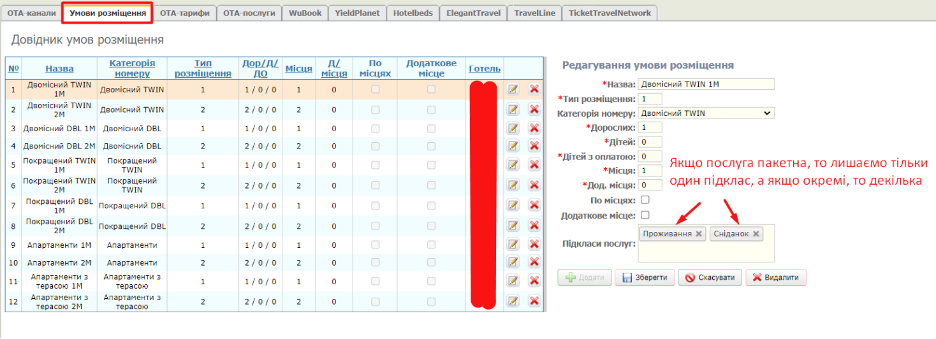Viewport: 936px width, 339px height.
Task: Delete row 9 Апартаменти 1M via red X
Action: click(534, 245)
